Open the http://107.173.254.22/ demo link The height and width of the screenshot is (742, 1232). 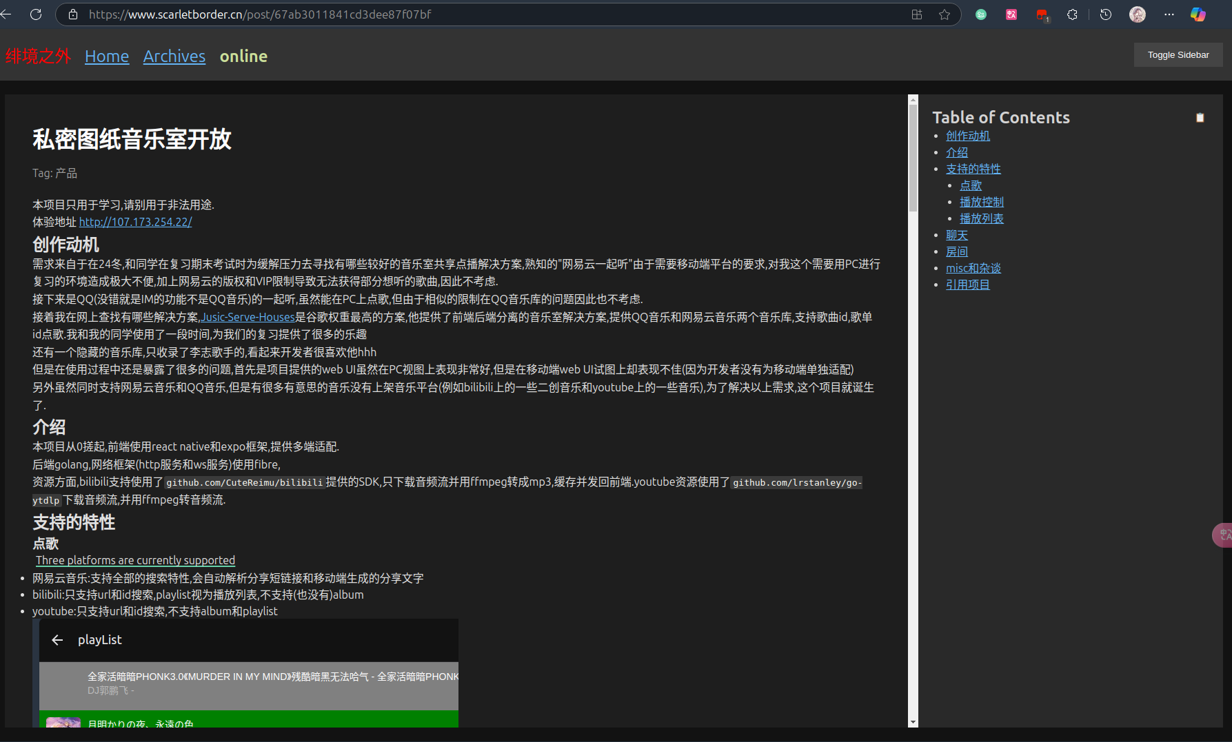(x=135, y=222)
